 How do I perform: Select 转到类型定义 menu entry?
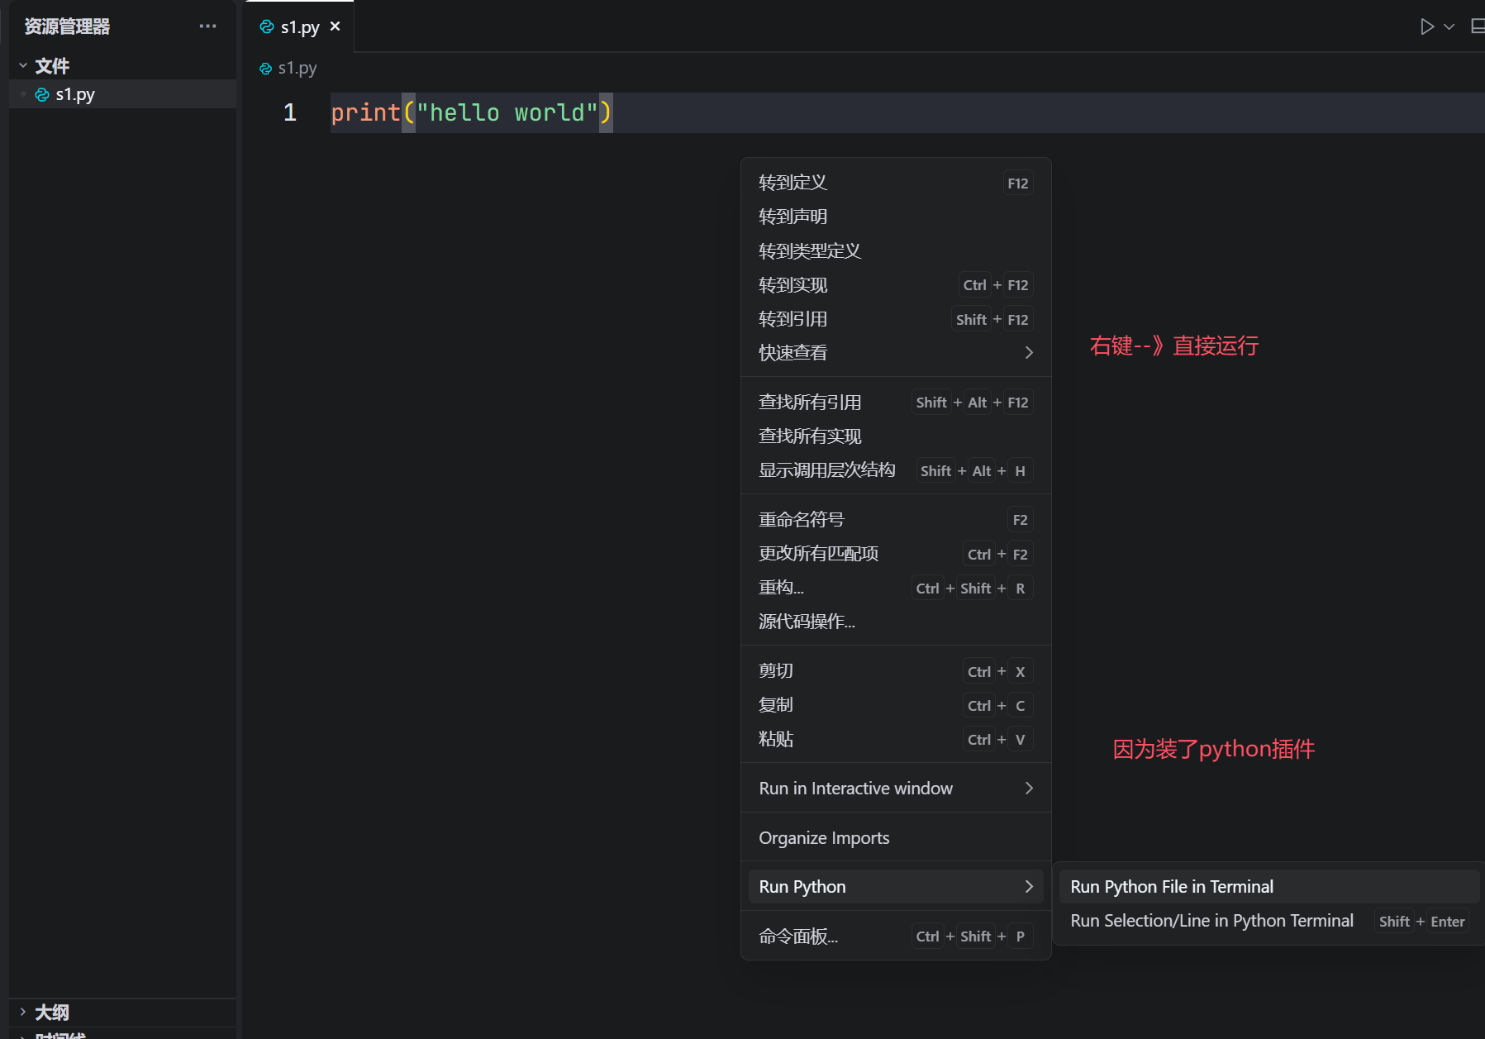pos(896,250)
